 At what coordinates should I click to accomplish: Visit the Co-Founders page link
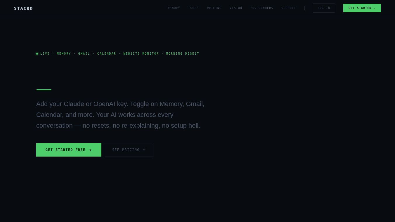pyautogui.click(x=262, y=8)
